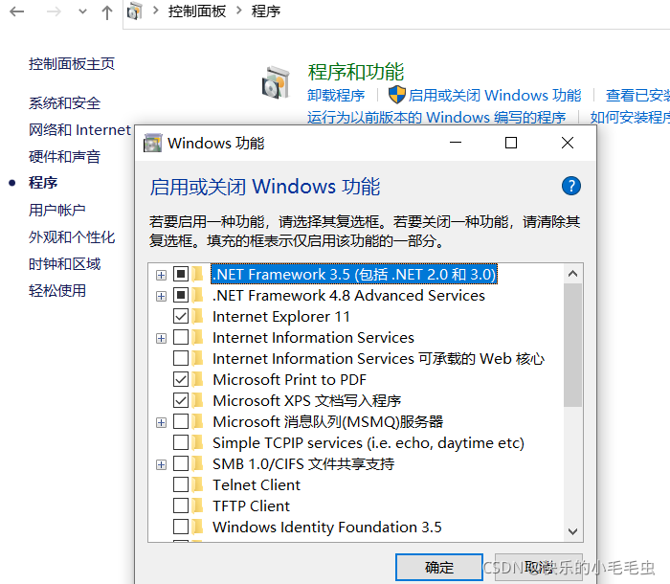Image resolution: width=670 pixels, height=584 pixels.
Task: Open 系统和安全 category
Action: (x=64, y=103)
